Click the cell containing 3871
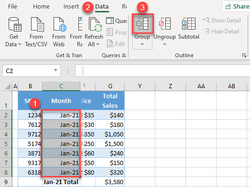Image resolution: width=250 pixels, height=187 pixels. [x=30, y=153]
